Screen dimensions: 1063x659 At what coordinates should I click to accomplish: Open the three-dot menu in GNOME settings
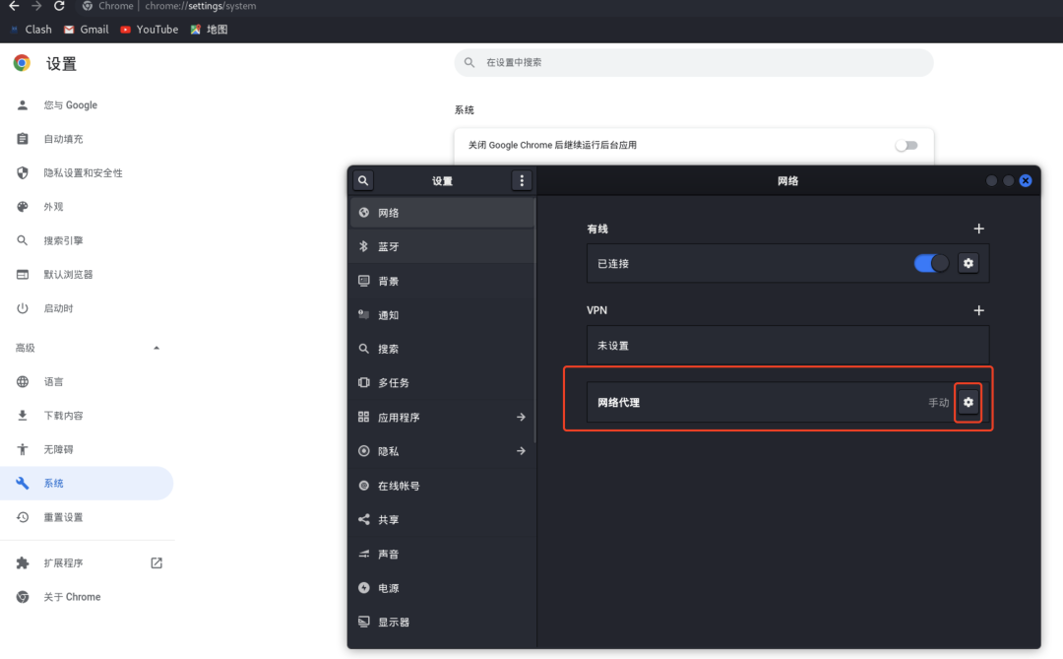click(522, 180)
